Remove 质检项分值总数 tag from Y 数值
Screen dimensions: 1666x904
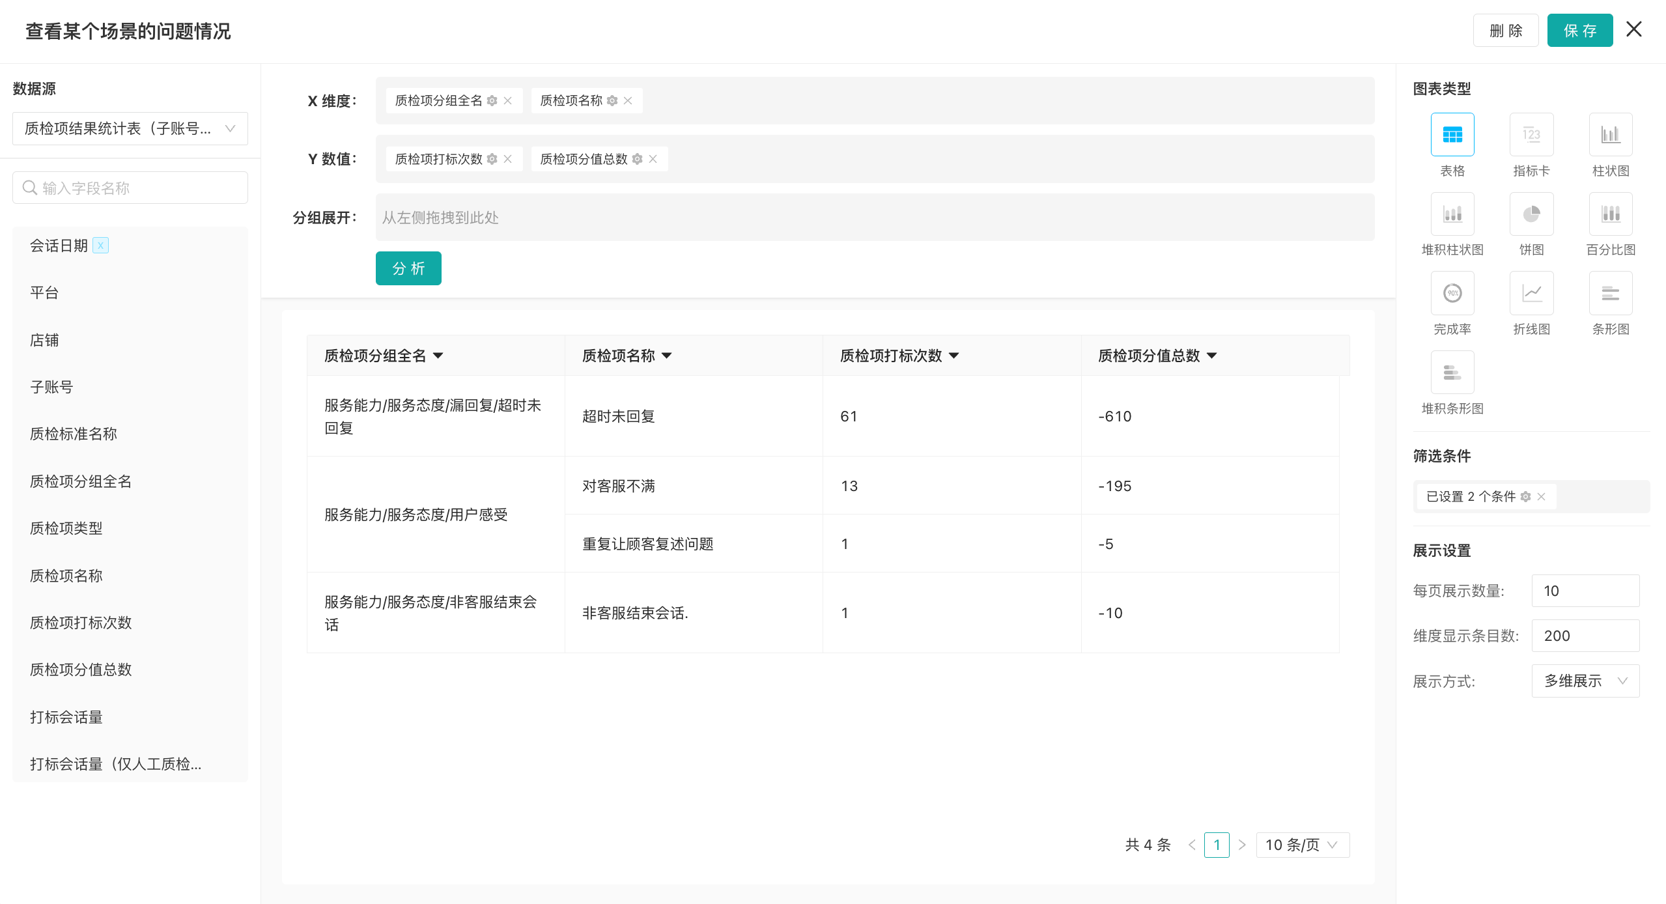click(x=653, y=159)
